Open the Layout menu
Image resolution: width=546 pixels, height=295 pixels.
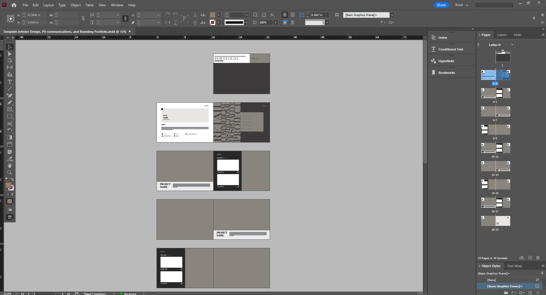(x=48, y=5)
